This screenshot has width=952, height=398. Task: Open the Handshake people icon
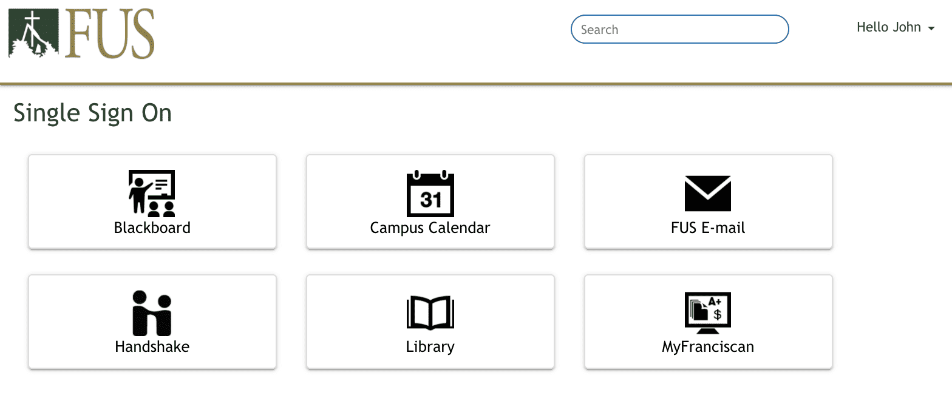click(x=152, y=313)
